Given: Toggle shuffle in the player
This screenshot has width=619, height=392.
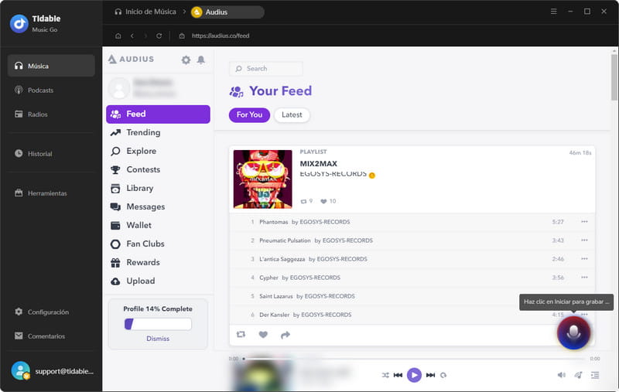Looking at the screenshot, I should pos(385,375).
